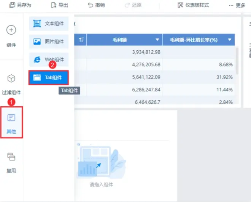Click the plus 组件 add-component icon
This screenshot has width=251, height=202.
[x=11, y=30]
